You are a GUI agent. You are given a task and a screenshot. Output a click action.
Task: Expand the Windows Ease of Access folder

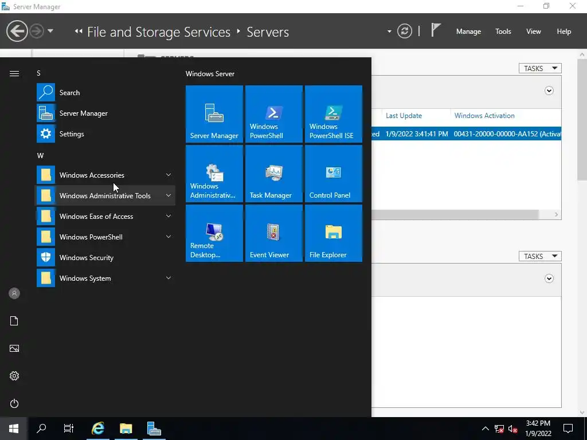click(x=169, y=216)
